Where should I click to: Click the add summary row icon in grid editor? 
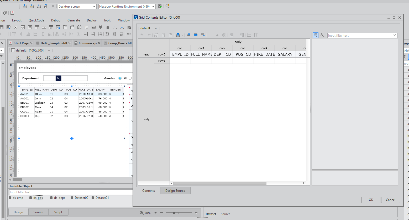(x=203, y=35)
